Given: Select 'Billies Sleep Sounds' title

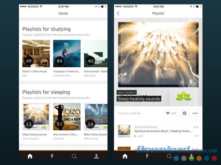Looking at the screenshot, I should (95, 134).
